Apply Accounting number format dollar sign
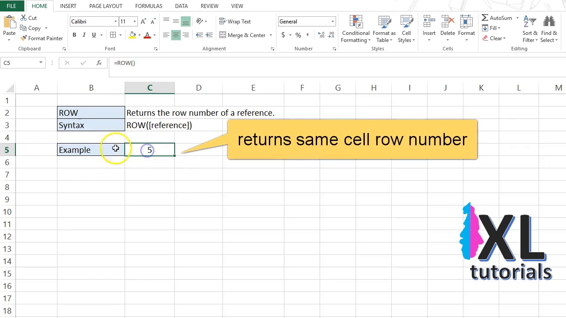 click(x=283, y=35)
